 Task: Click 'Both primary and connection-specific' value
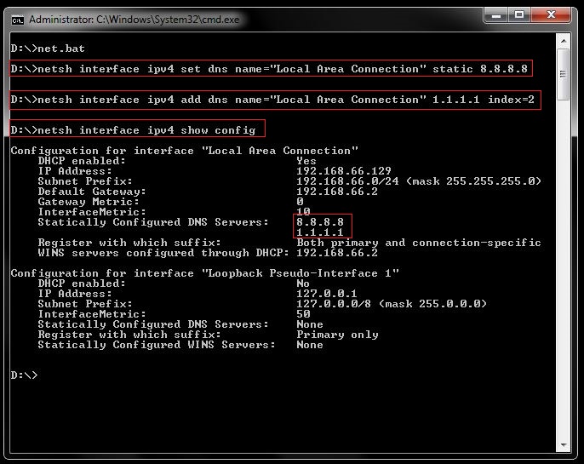pos(419,243)
